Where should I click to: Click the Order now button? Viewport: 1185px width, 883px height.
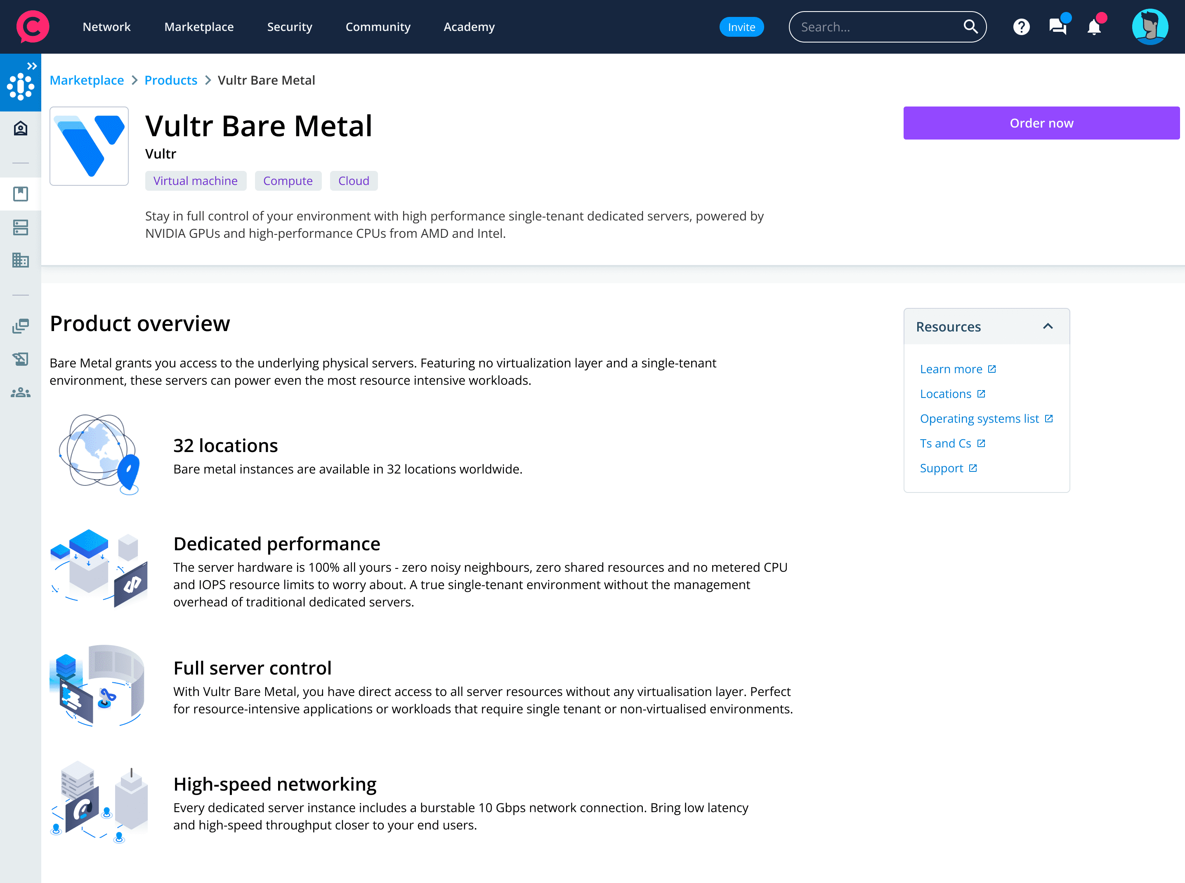click(x=1041, y=123)
